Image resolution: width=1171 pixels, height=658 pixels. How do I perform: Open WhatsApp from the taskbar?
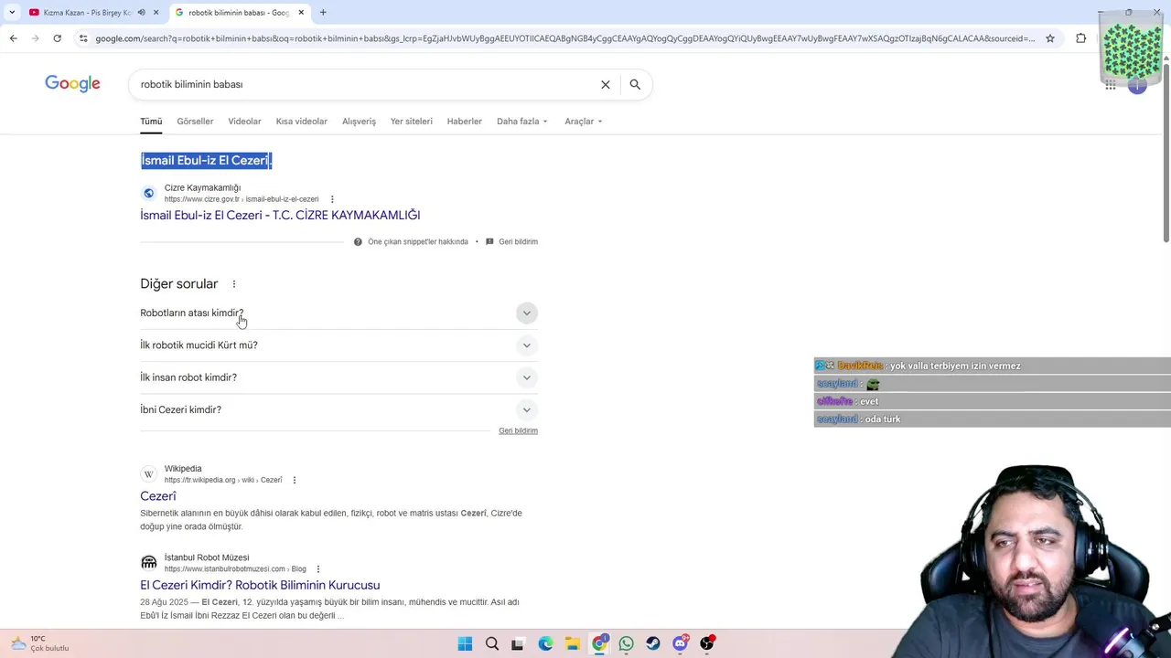[626, 643]
